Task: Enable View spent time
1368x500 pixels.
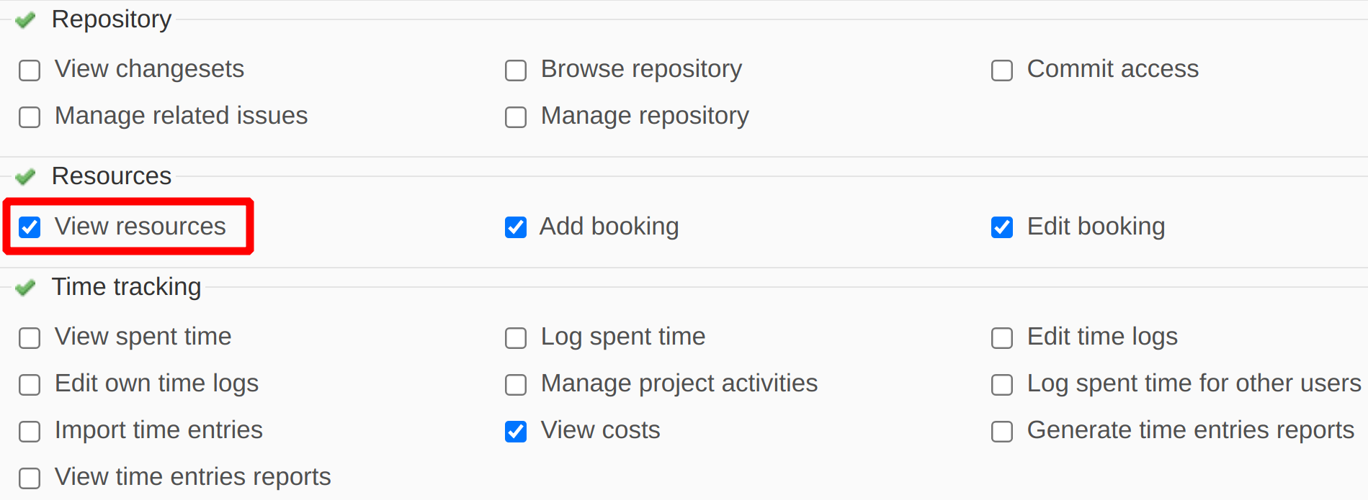Action: pyautogui.click(x=30, y=338)
